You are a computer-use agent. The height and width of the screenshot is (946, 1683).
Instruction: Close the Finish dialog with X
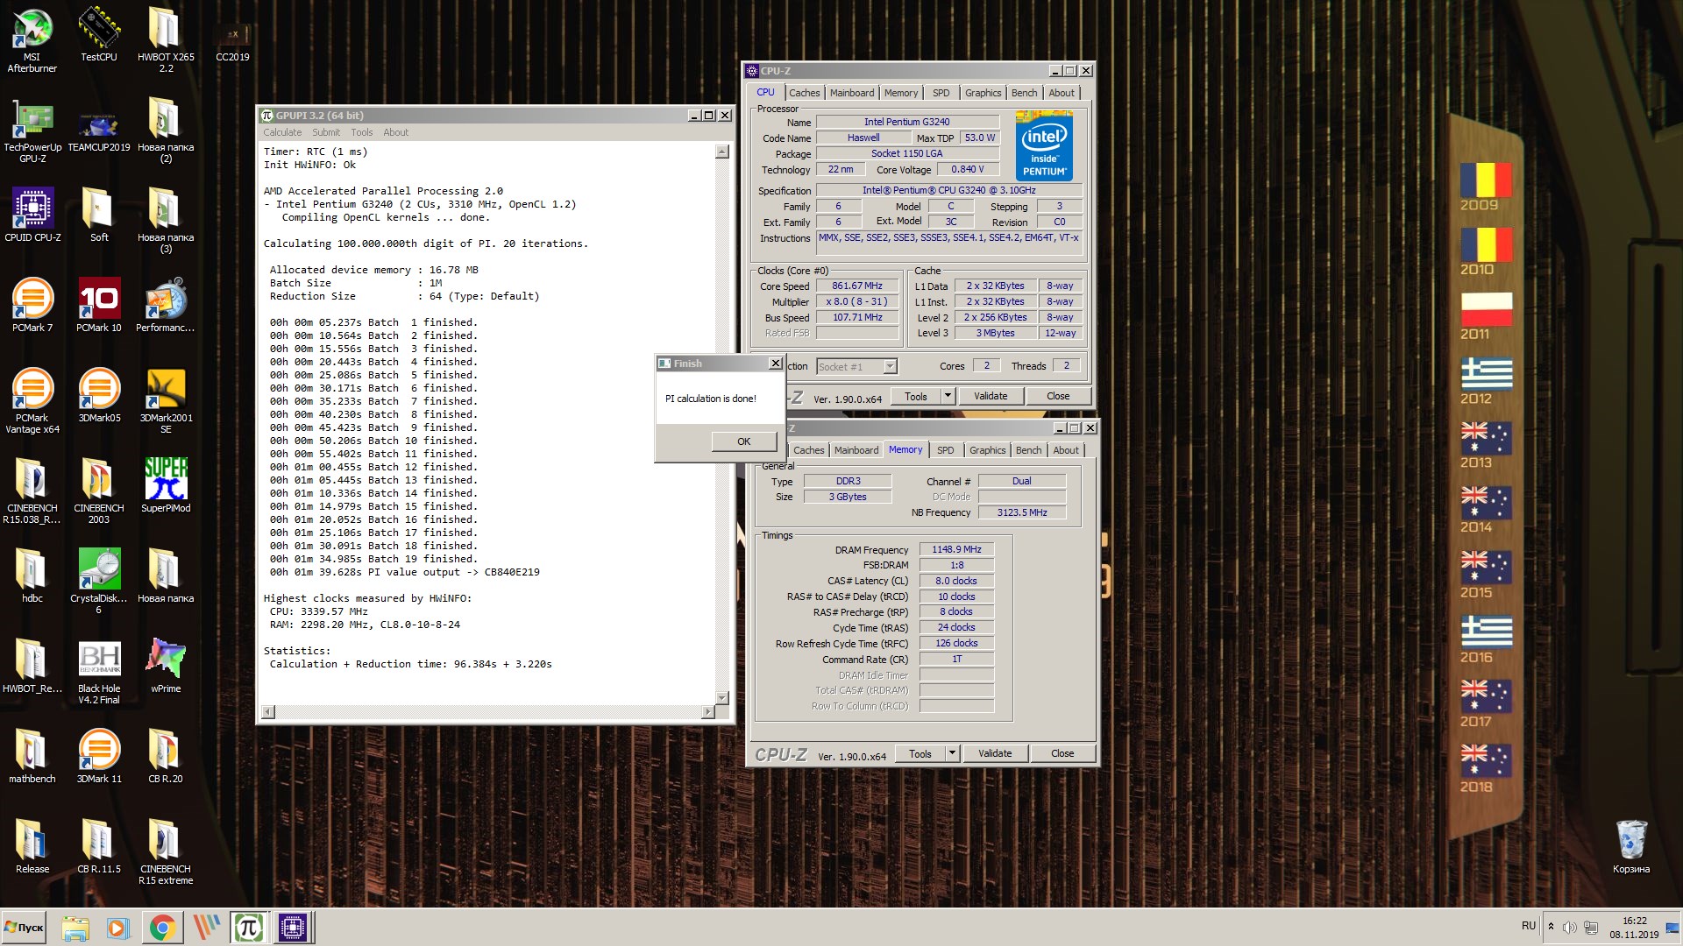[x=775, y=364]
